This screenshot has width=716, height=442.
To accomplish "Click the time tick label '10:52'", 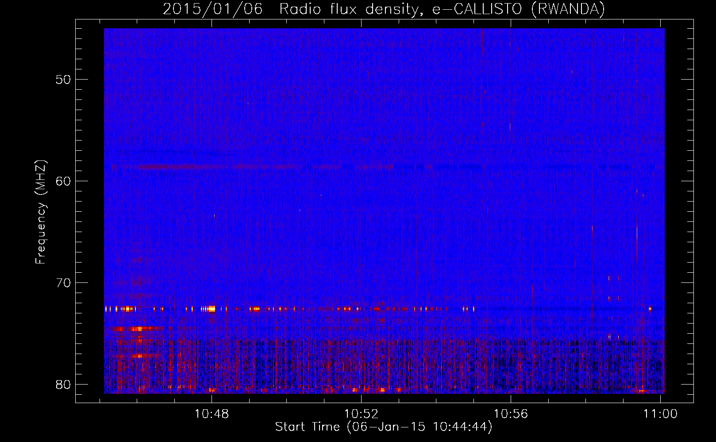I will pyautogui.click(x=362, y=414).
